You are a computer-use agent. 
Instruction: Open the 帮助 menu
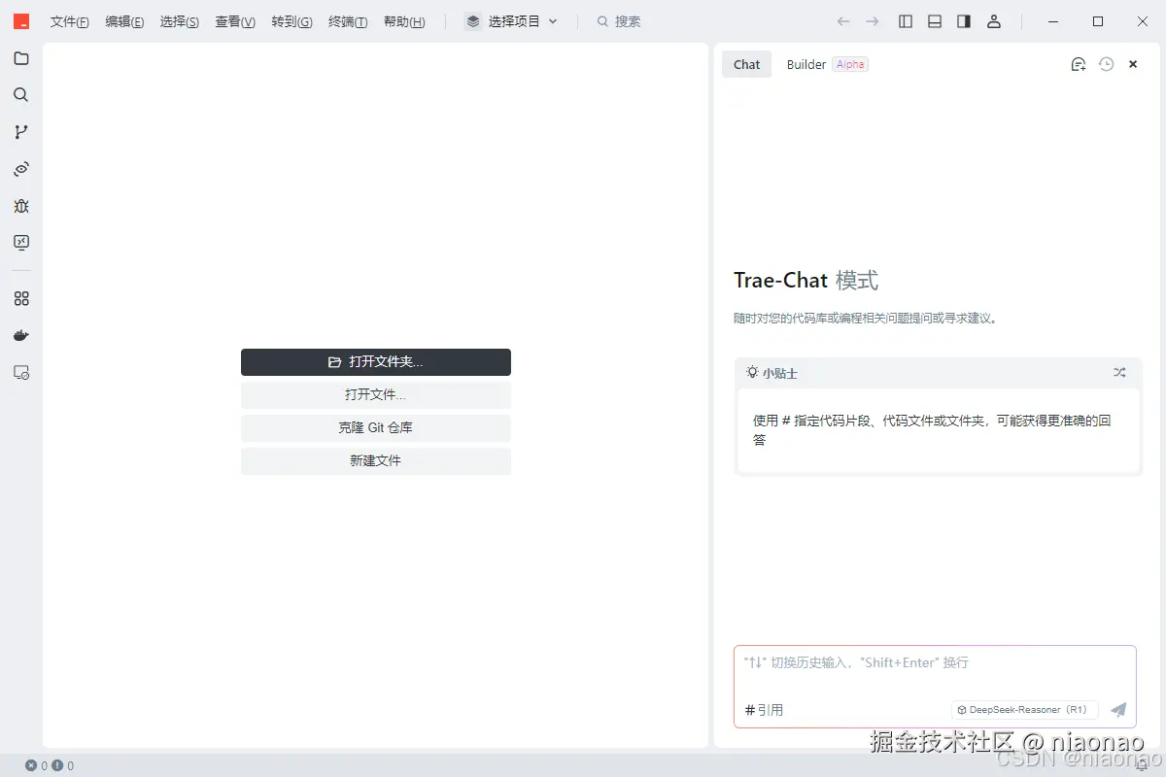[404, 21]
